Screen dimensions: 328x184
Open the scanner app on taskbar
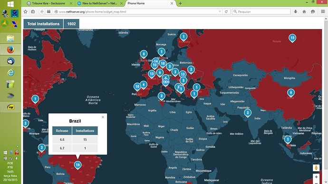pos(10,96)
